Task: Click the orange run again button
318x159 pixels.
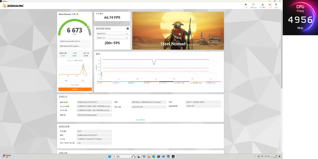Action: [75, 89]
